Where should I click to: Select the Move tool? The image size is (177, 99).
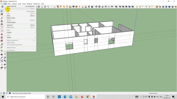[x=2, y=34]
